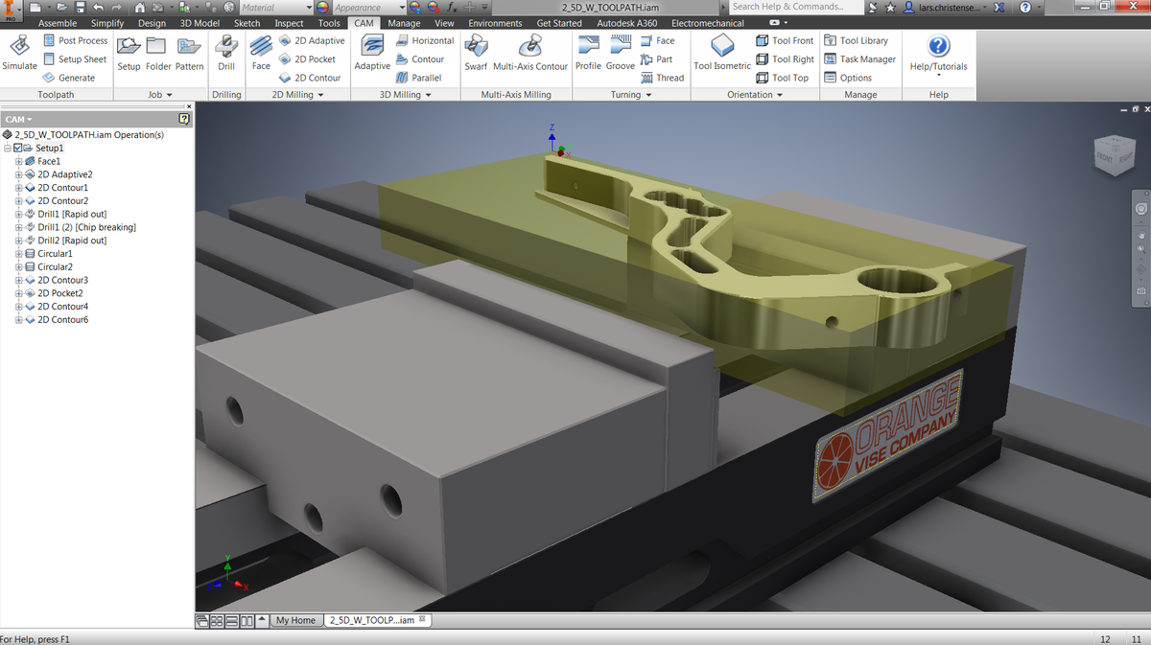
Task: Select the Simulate tool
Action: click(x=19, y=54)
